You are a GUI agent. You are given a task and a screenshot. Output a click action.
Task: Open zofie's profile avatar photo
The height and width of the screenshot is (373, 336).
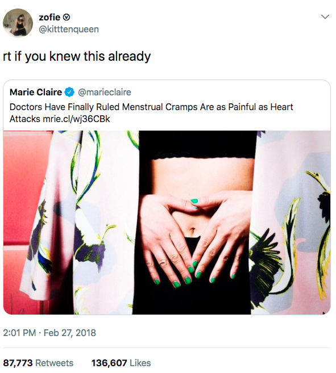(18, 23)
